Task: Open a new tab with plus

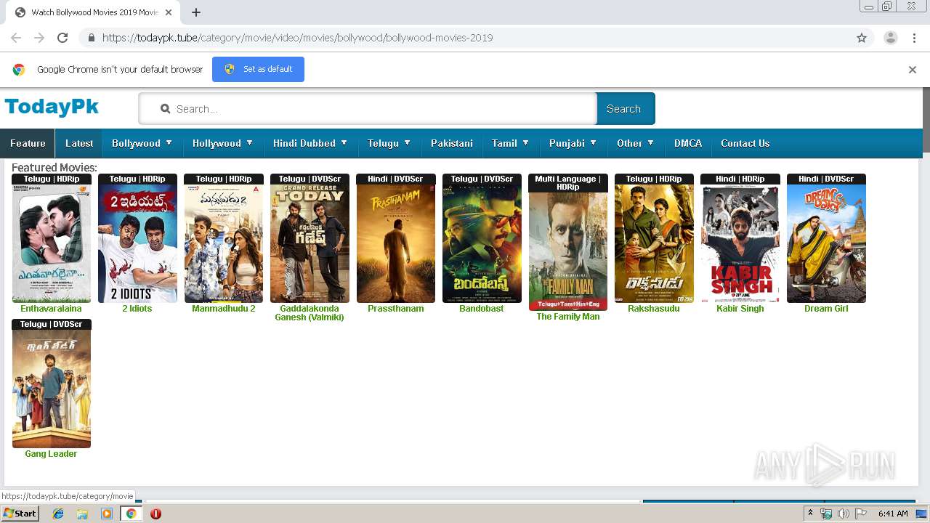Action: pos(196,12)
